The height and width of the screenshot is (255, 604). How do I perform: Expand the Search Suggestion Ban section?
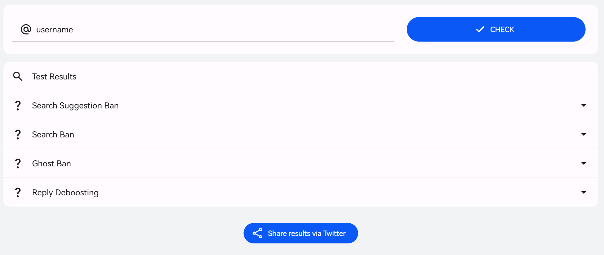(x=583, y=106)
